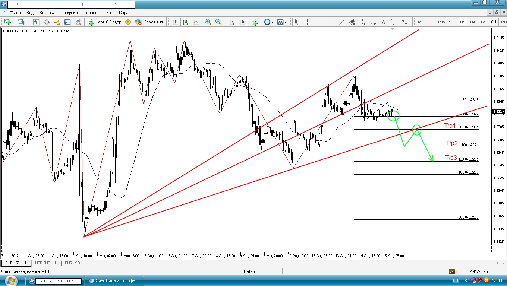Open the Сервис menu
Image resolution: width=507 pixels, height=286 pixels.
(x=90, y=12)
